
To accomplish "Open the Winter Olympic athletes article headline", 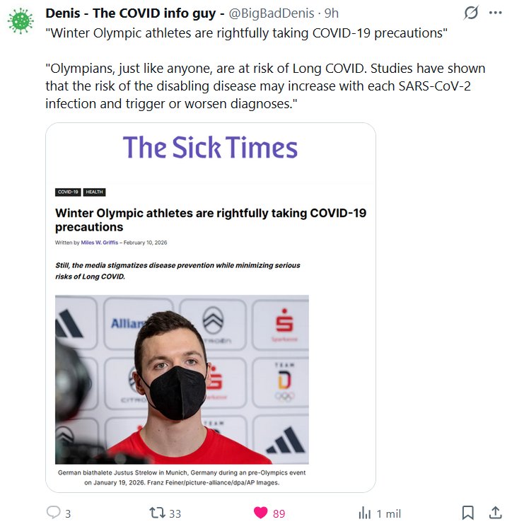I will 211,220.
